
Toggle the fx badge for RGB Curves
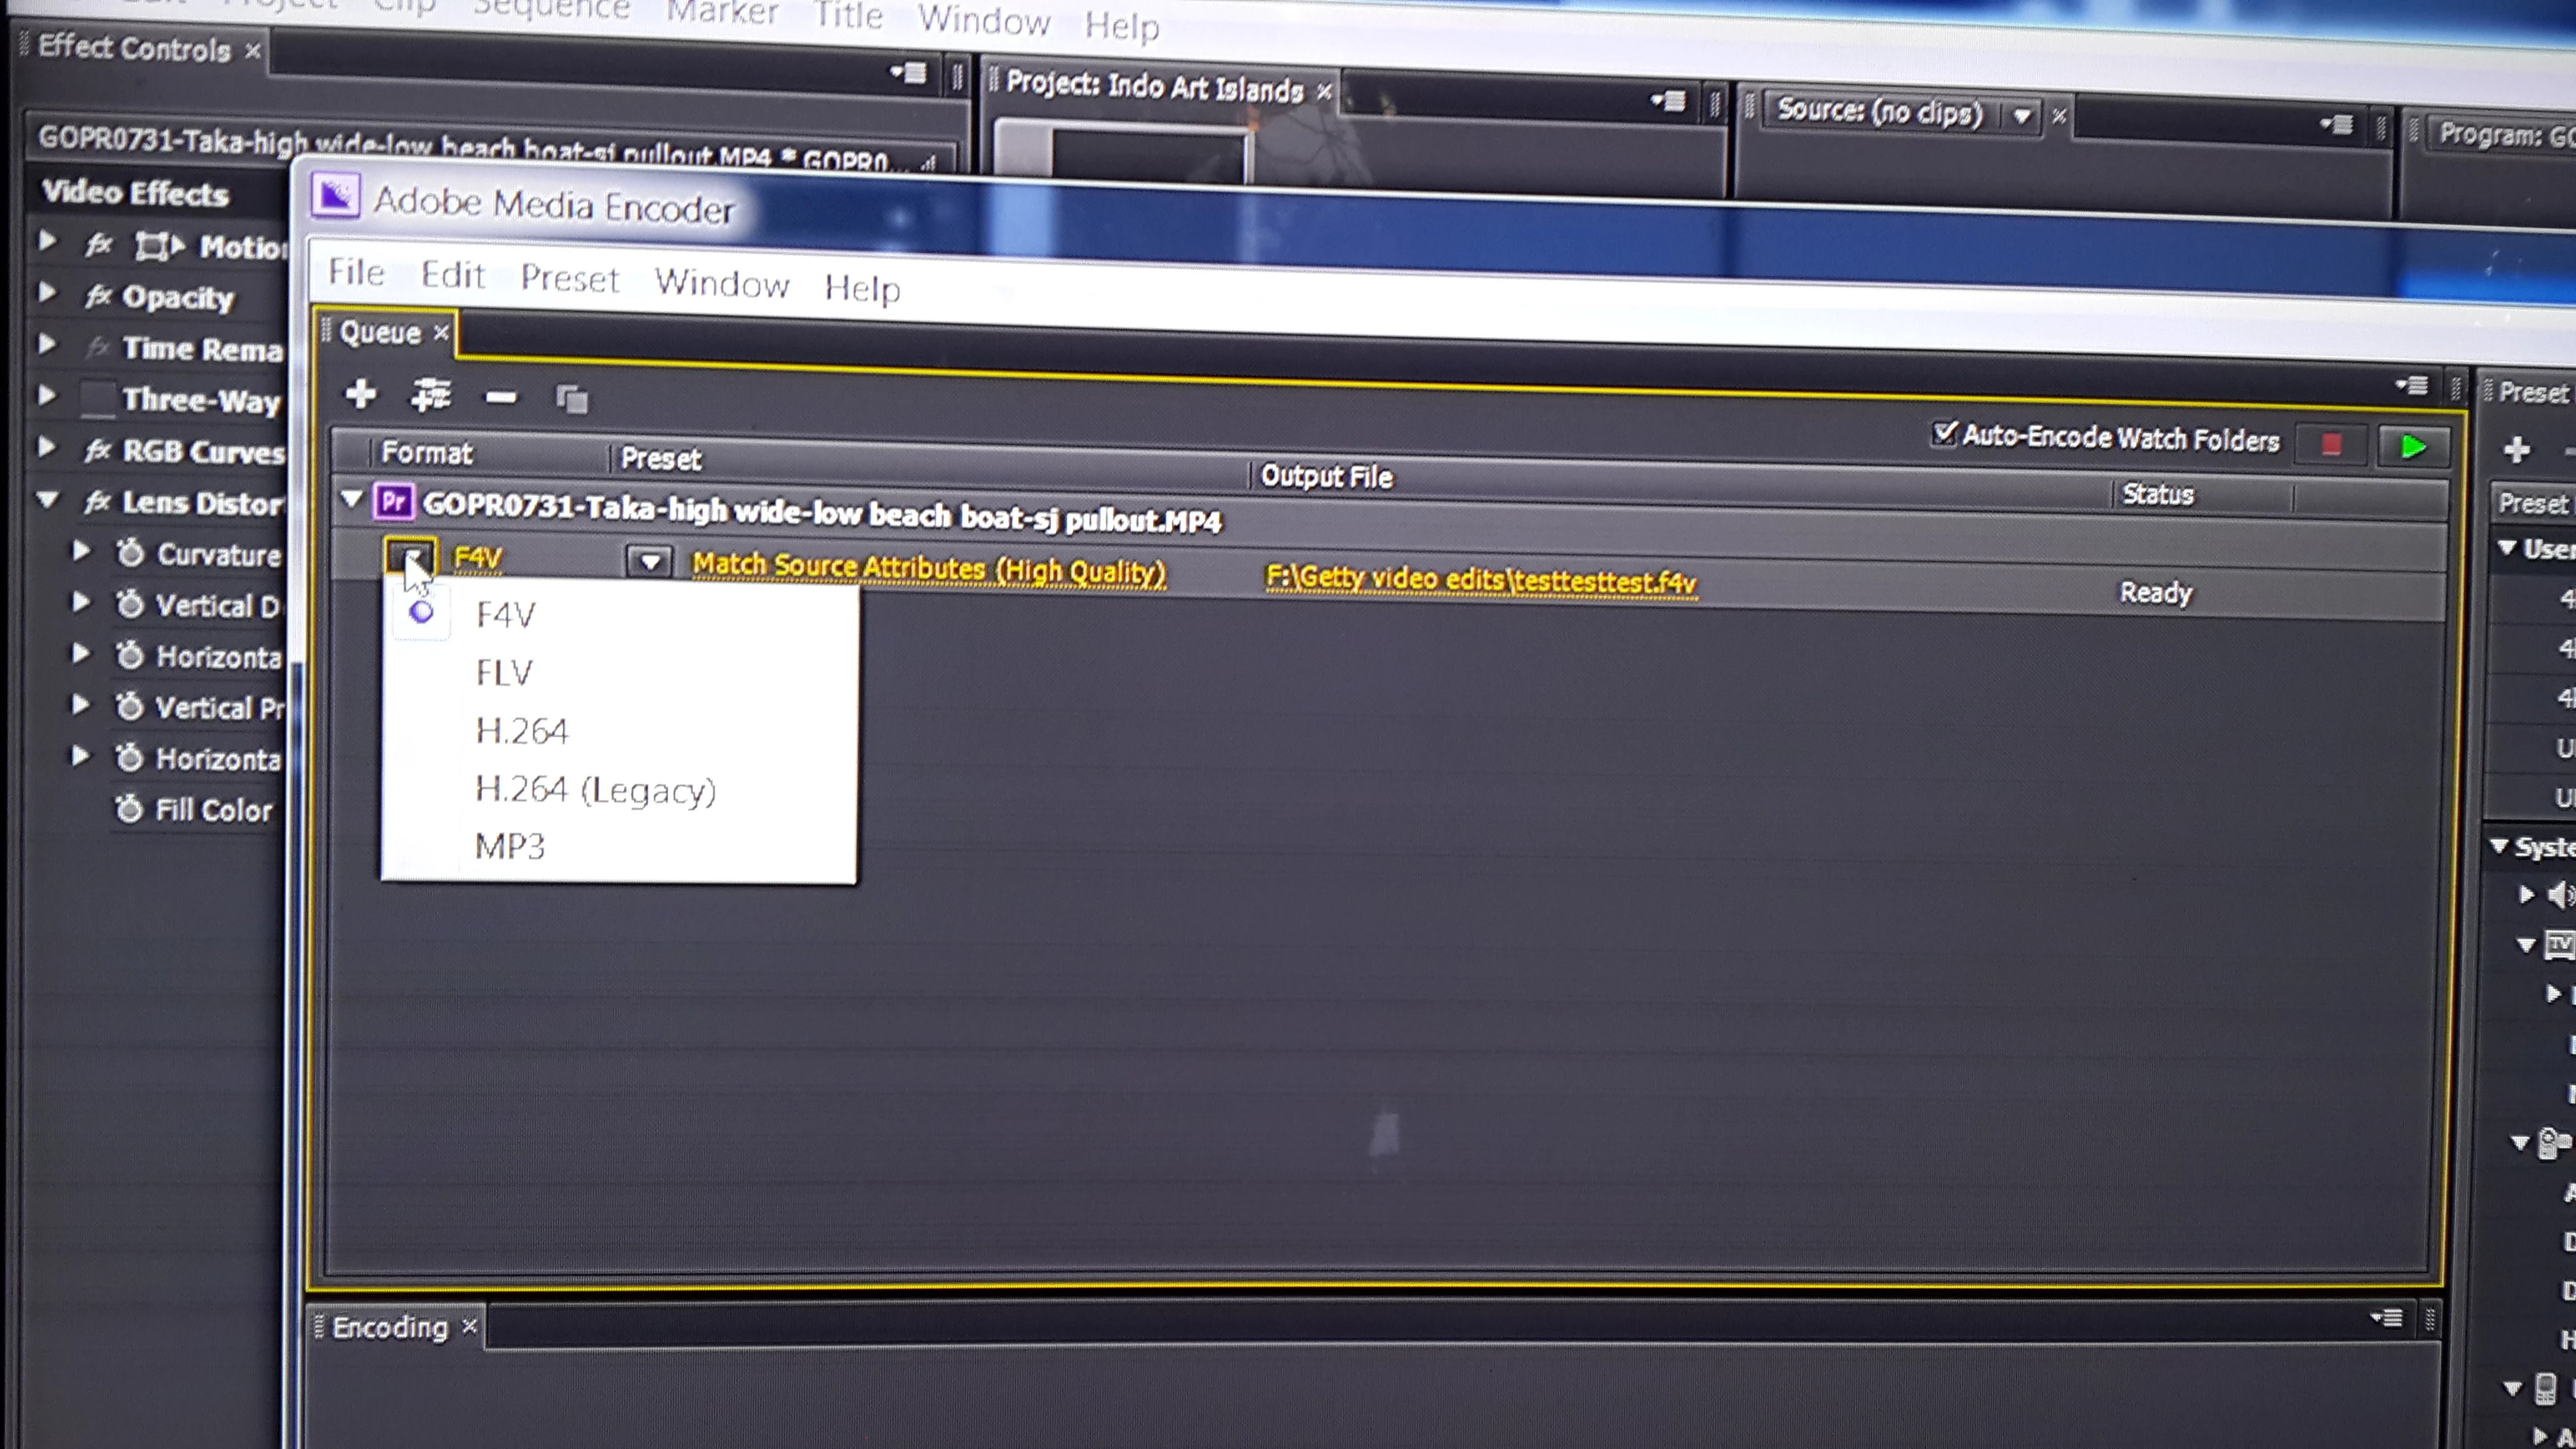point(97,451)
